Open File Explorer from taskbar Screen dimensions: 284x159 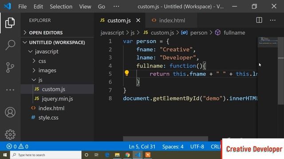(117, 155)
